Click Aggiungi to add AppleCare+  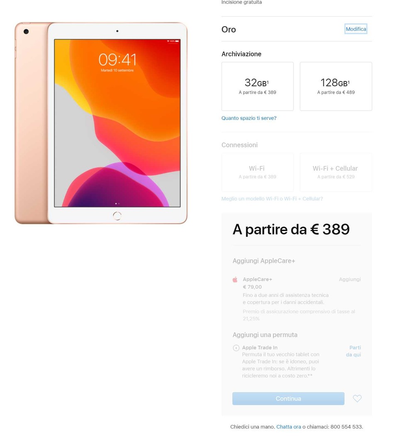[350, 279]
